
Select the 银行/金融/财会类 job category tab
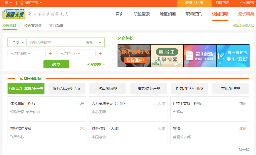pos(67,88)
